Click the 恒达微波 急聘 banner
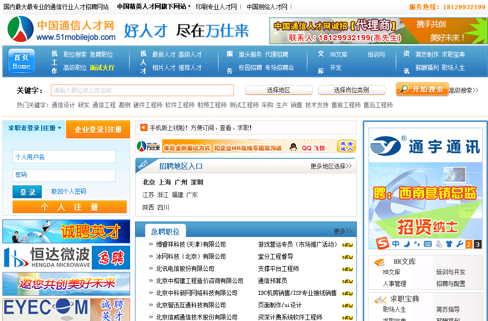Image resolution: width=488 pixels, height=321 pixels. coord(67,257)
